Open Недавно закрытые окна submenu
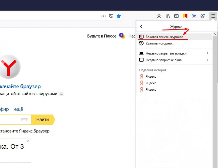 [174, 60]
